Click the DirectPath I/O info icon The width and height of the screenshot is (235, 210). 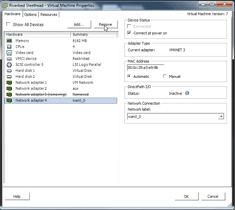187,93
